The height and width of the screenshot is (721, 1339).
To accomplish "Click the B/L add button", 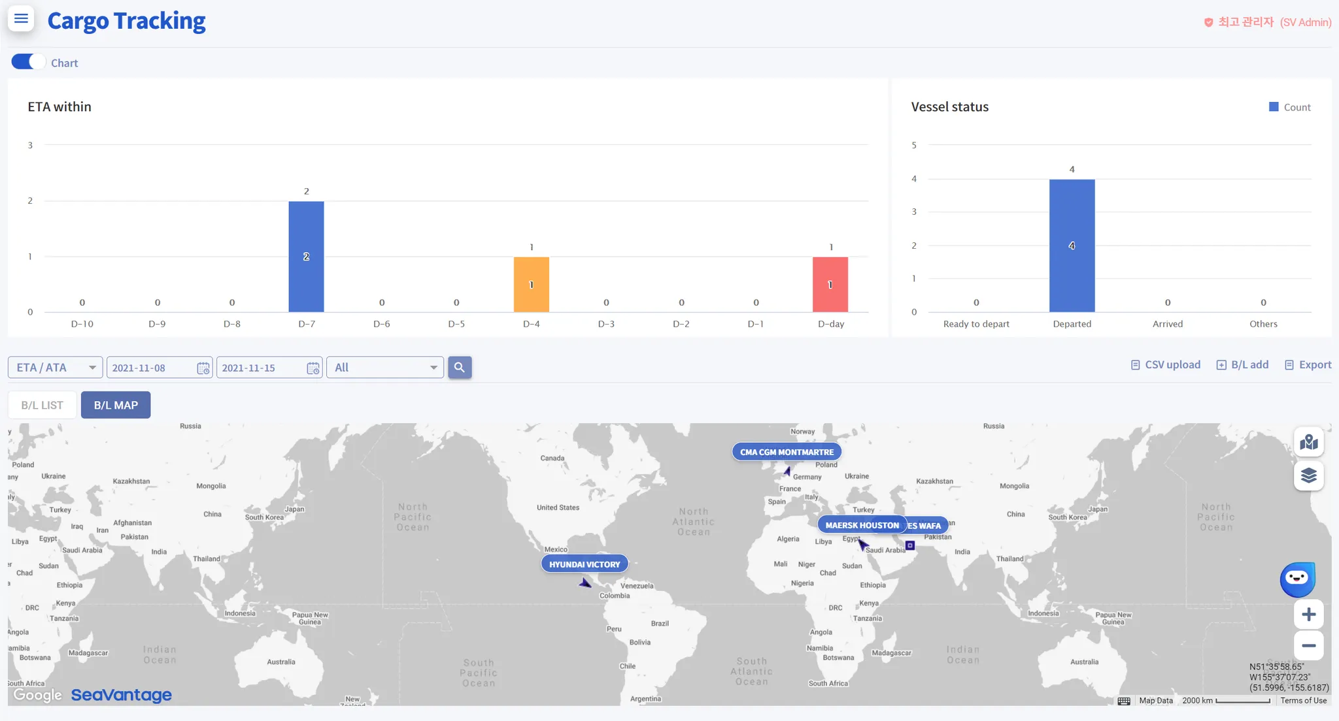I will [1242, 365].
